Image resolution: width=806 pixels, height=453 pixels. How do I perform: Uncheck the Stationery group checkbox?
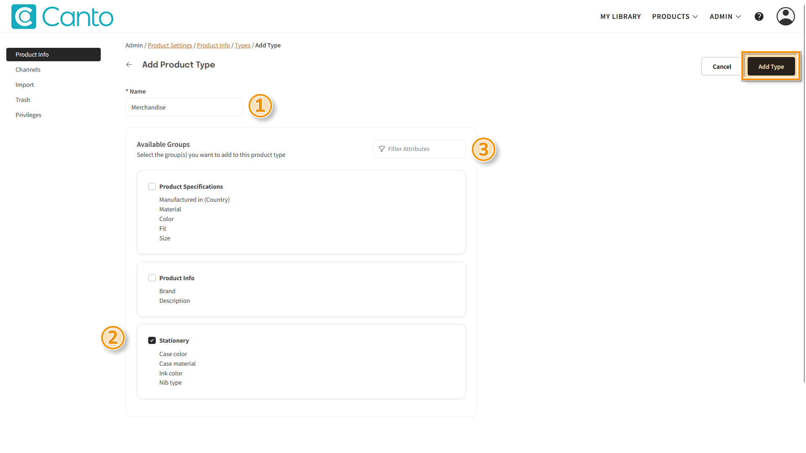point(152,341)
